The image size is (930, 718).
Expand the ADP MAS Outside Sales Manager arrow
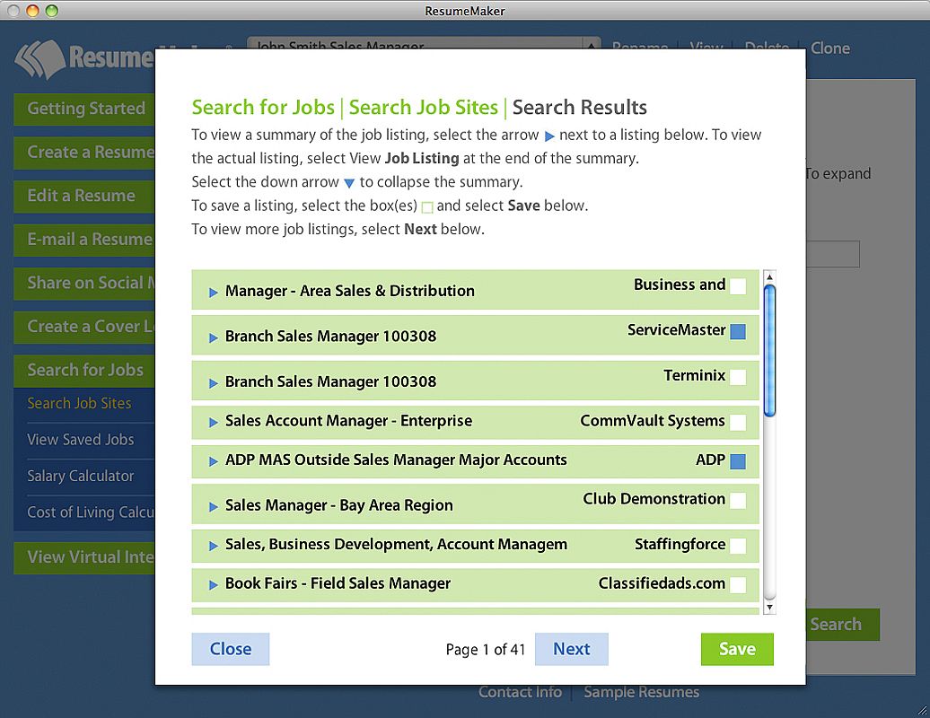point(214,461)
